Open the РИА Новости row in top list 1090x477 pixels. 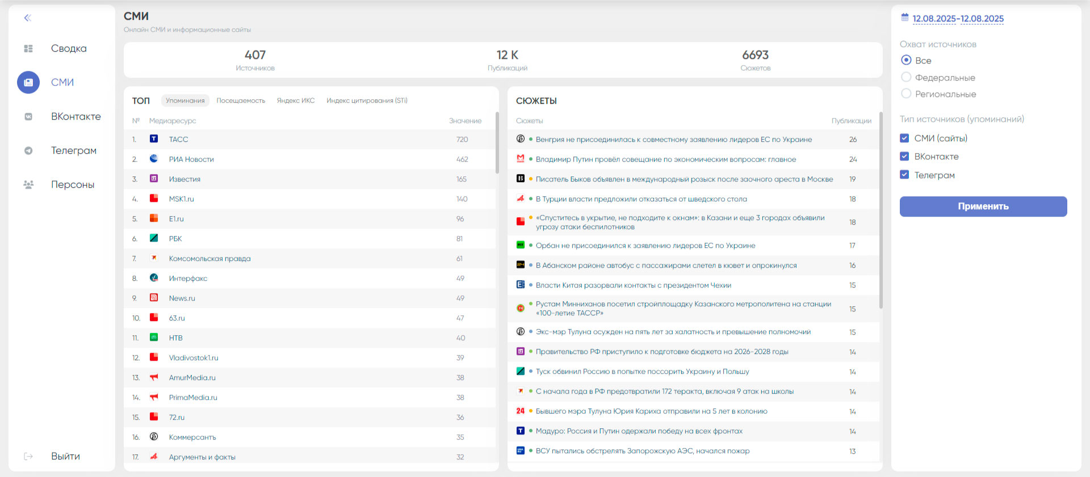click(x=191, y=159)
